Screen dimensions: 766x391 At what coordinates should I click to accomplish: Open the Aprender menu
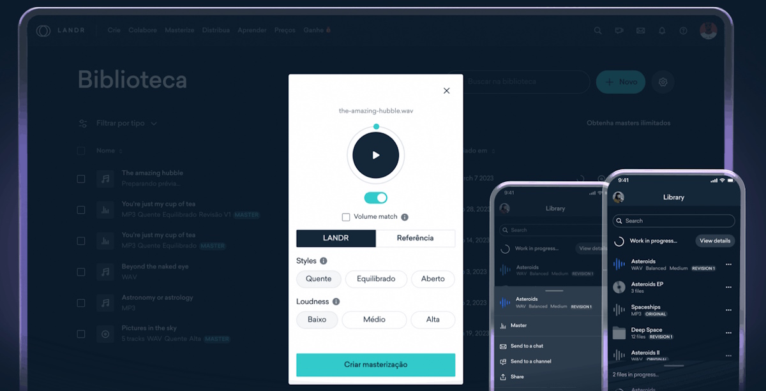(252, 31)
